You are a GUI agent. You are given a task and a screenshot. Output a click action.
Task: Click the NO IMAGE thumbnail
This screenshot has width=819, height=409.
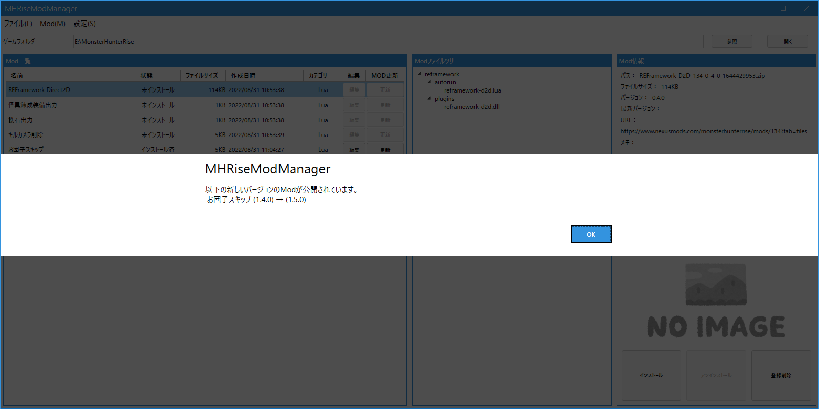pos(716,301)
